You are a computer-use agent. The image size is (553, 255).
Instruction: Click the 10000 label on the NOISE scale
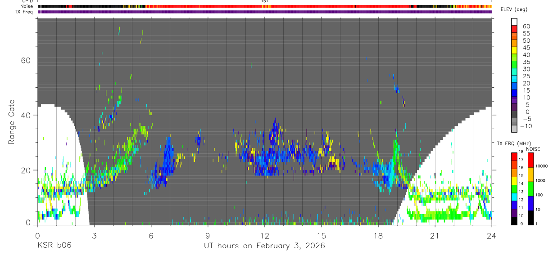(x=542, y=166)
